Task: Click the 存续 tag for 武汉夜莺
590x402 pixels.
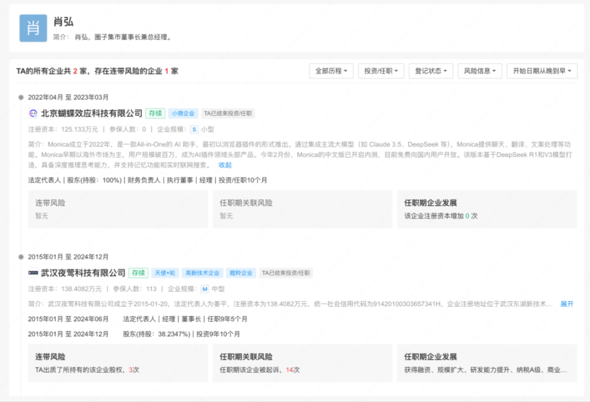Action: click(x=138, y=273)
